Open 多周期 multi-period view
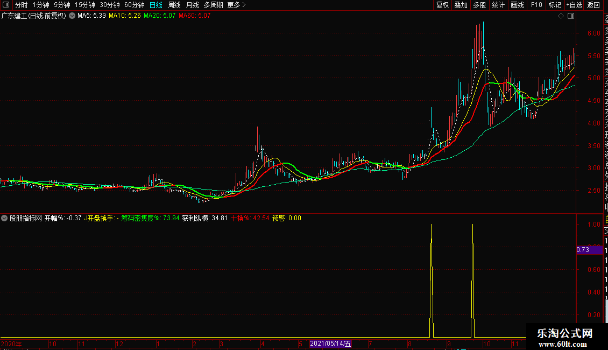This screenshot has height=350, width=608. (213, 5)
